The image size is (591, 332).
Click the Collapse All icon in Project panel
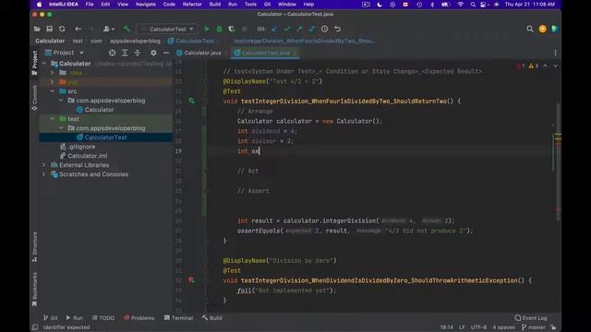point(138,53)
